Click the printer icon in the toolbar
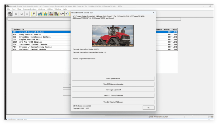218x124 pixels. 27,14
